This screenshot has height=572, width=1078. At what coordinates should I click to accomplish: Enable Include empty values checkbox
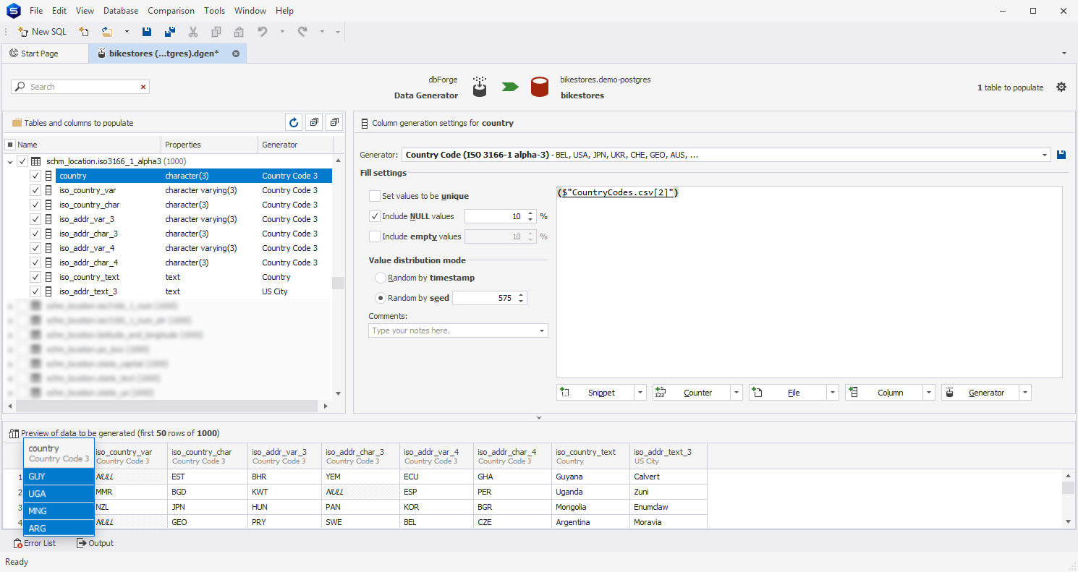374,236
